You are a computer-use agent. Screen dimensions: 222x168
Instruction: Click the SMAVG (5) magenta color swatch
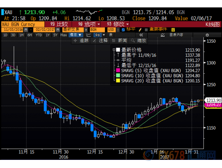tap(118, 71)
